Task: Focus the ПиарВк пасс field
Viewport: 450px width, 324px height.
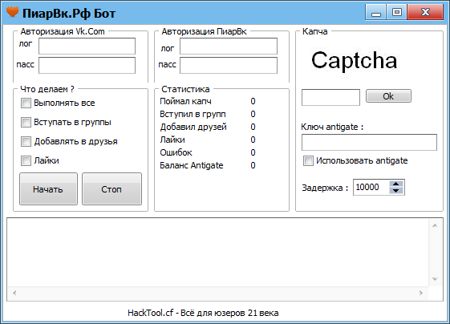Action: [x=229, y=65]
